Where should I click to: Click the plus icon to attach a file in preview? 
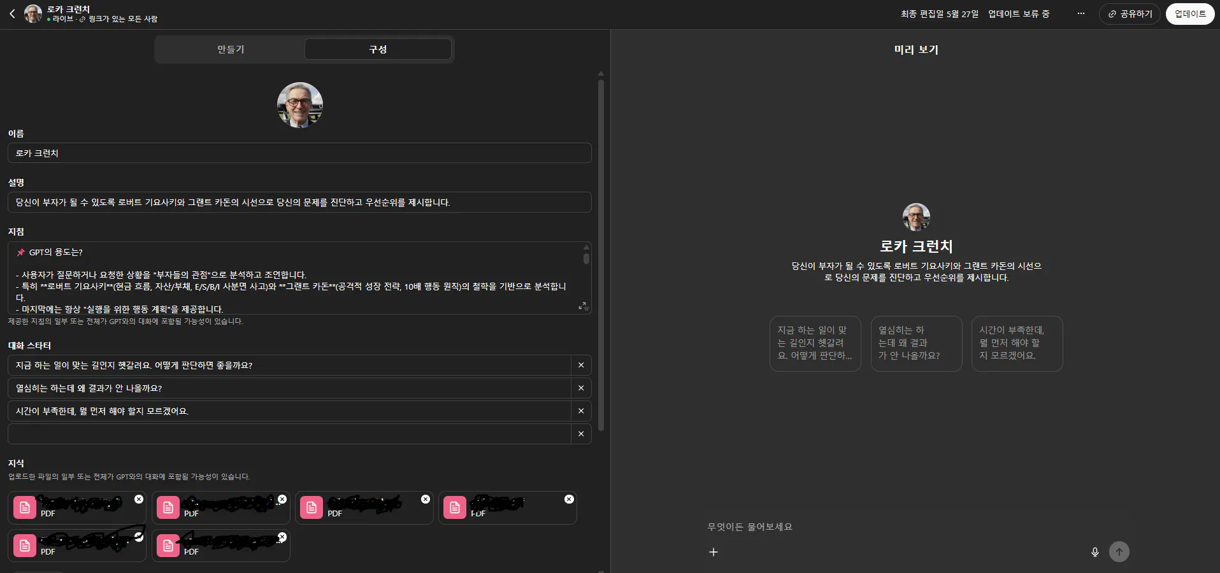713,552
